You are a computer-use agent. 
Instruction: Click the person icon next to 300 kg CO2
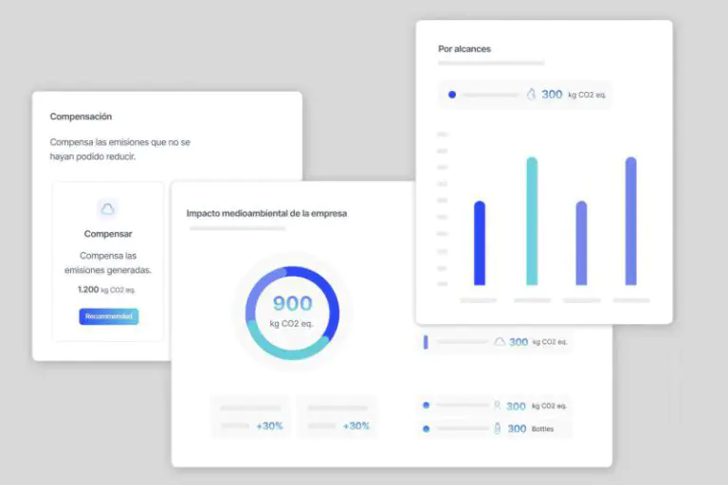pos(497,405)
